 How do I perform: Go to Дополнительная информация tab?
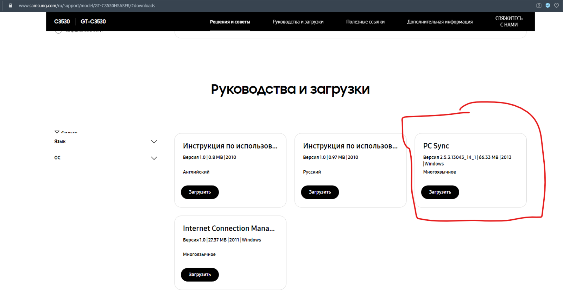(x=440, y=22)
